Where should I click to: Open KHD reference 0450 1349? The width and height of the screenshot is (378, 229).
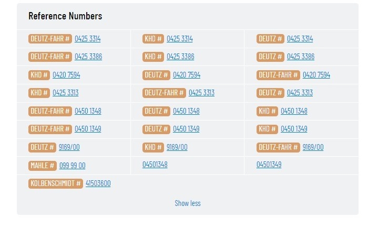(294, 129)
